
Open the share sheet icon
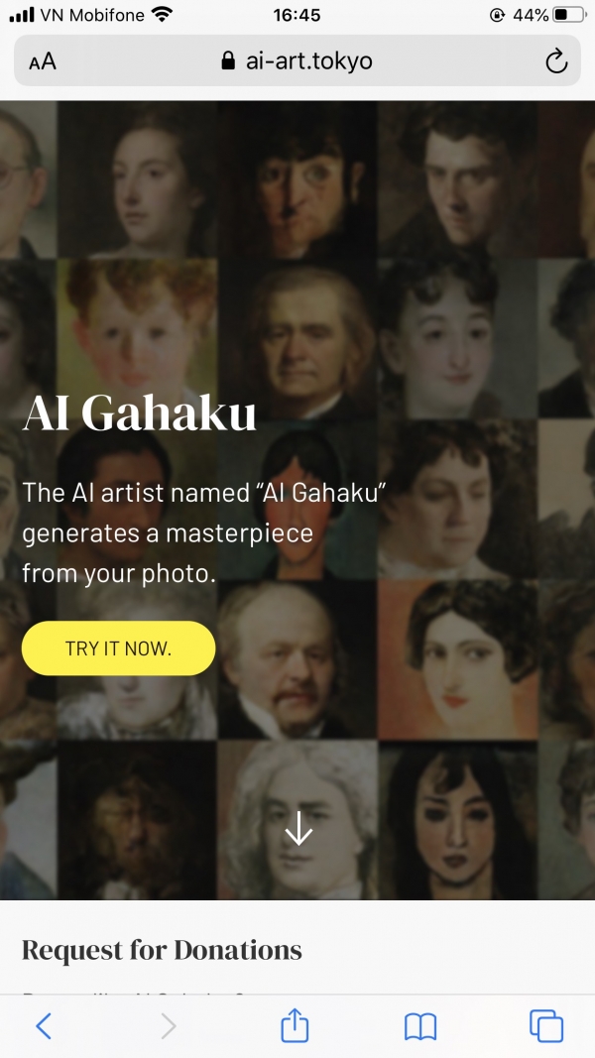(295, 1024)
